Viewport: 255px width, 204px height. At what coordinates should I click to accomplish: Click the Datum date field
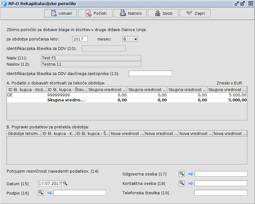(50, 183)
